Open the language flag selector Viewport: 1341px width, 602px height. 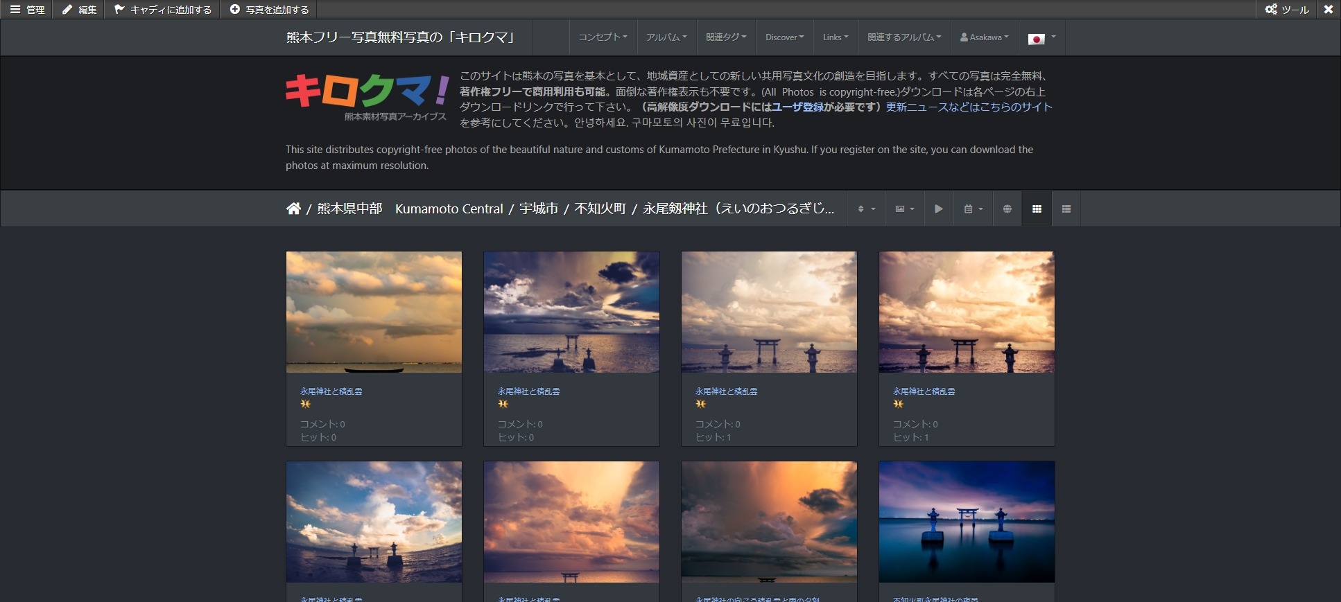click(x=1041, y=38)
